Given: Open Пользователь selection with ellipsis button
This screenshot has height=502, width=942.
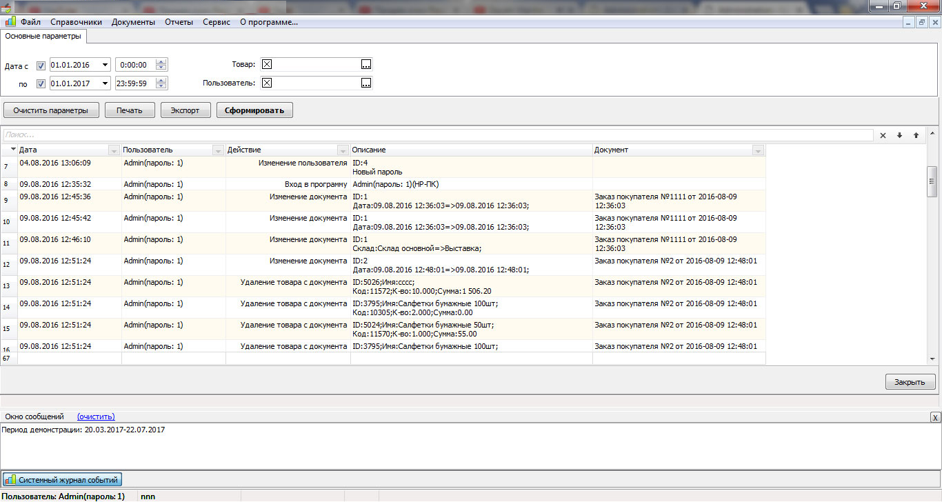Looking at the screenshot, I should (366, 83).
